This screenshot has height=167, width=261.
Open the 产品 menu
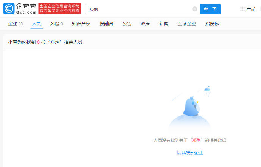tap(251, 9)
